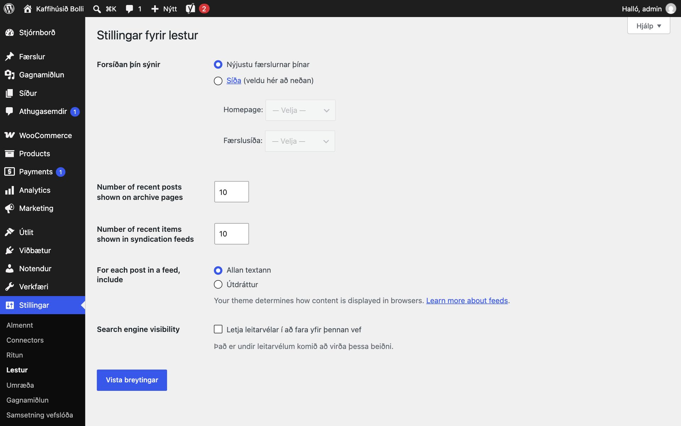Follow the Síða link
The height and width of the screenshot is (426, 681).
tap(234, 81)
